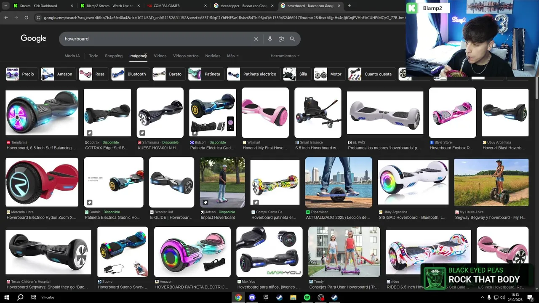Screen dimensions: 539x303
Task: Open the tab search dropdown in Chrome
Action: click(5, 6)
